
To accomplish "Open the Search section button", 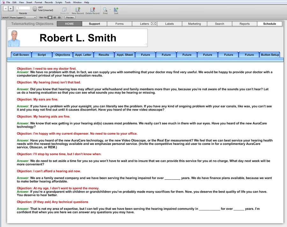I will point(220,24).
